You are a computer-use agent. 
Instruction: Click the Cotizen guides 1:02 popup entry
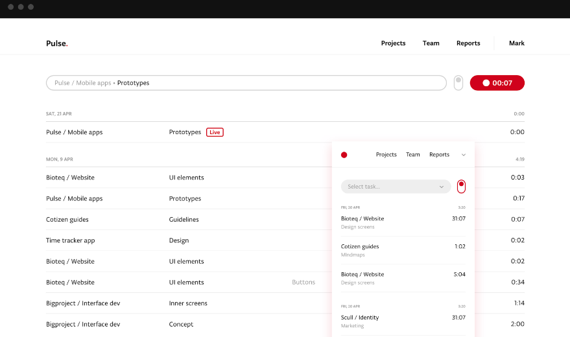[x=402, y=250]
